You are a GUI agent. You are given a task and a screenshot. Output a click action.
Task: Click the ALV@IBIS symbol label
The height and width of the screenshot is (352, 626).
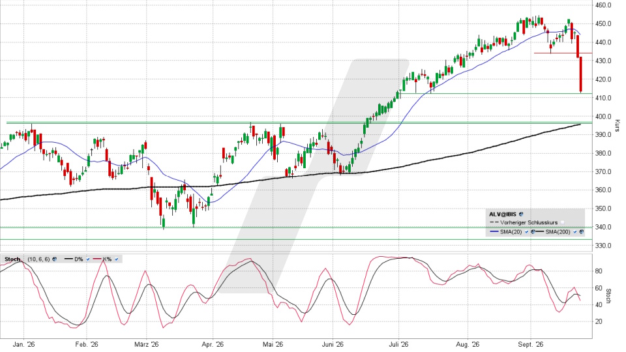point(503,214)
